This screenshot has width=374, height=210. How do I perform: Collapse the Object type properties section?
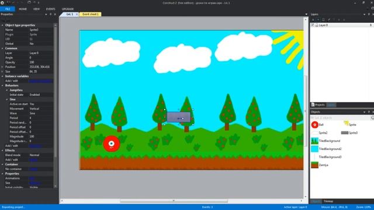click(x=2, y=25)
